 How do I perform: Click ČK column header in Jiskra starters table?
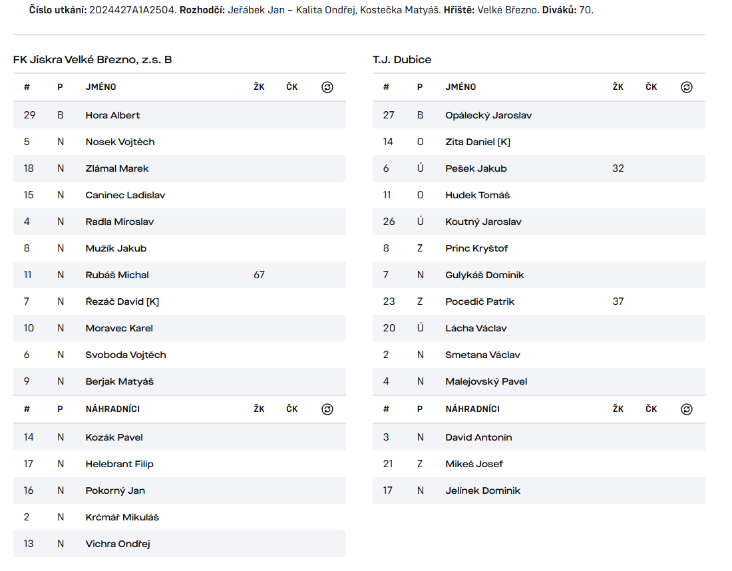292,87
